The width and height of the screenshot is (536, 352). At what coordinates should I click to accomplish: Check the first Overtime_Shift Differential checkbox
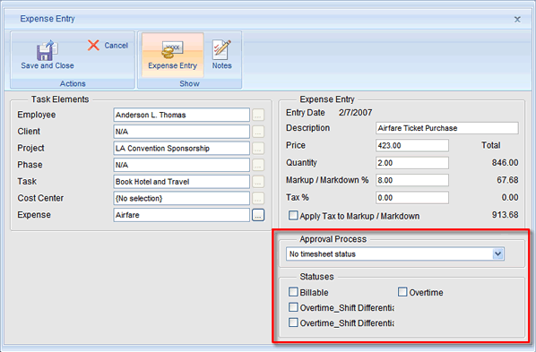click(293, 307)
